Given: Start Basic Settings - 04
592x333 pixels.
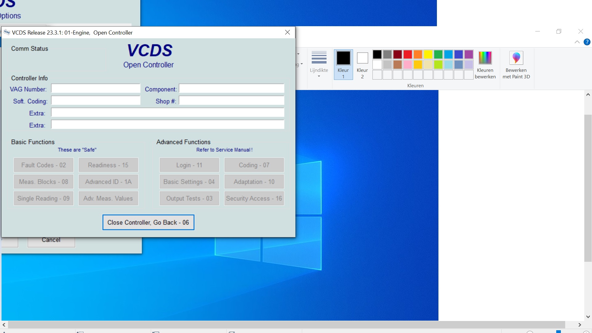Looking at the screenshot, I should click(189, 182).
